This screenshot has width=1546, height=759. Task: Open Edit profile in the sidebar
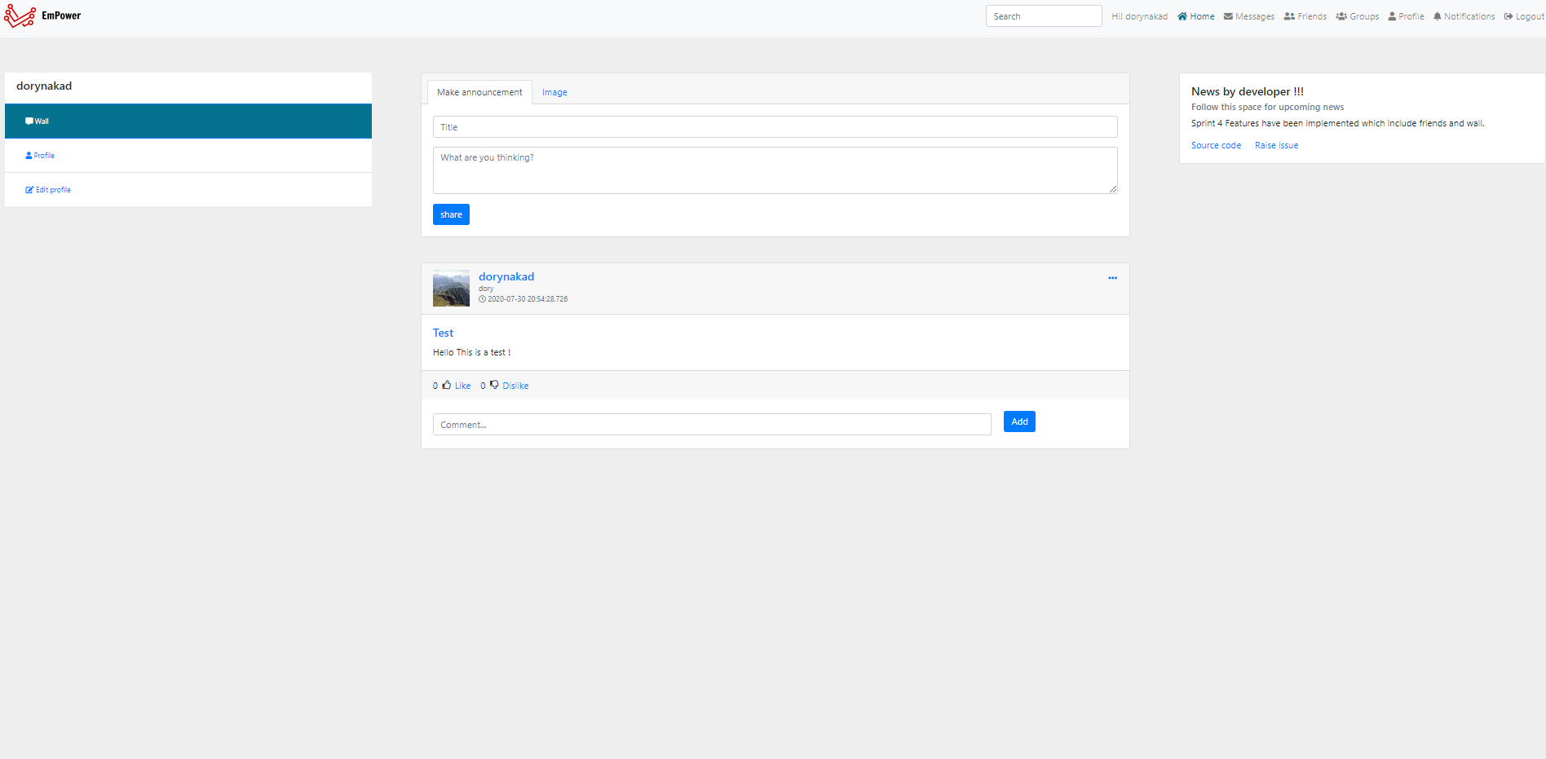[x=188, y=189]
